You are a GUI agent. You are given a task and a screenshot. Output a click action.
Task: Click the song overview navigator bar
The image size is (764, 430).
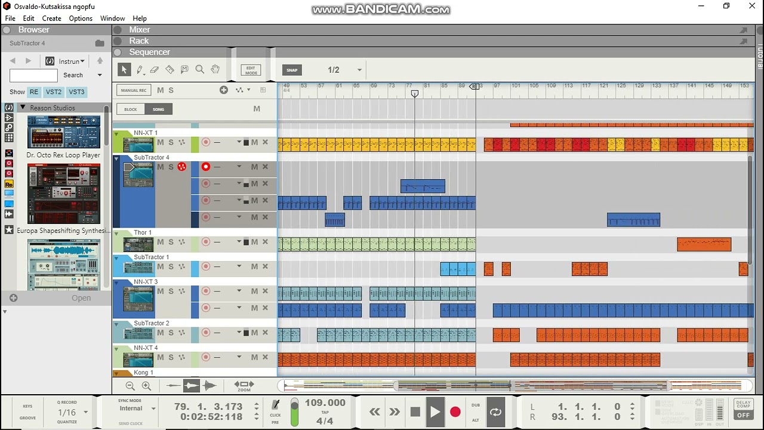coord(516,386)
